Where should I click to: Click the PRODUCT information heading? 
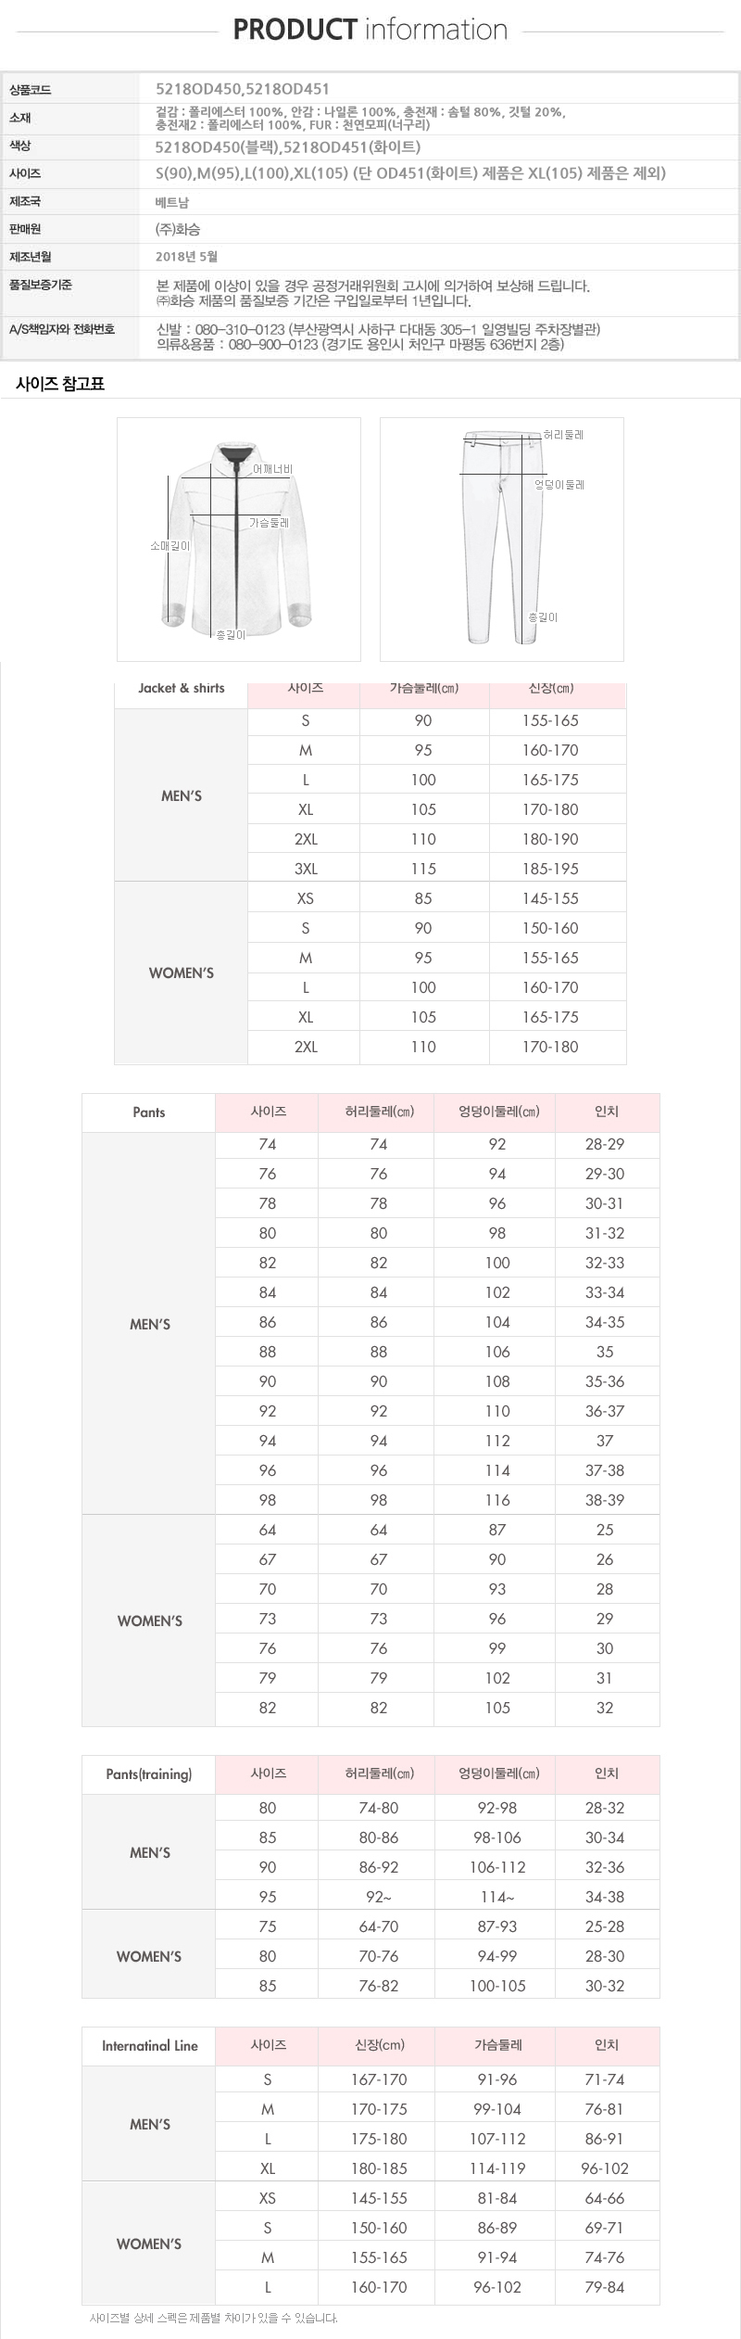[x=370, y=30]
